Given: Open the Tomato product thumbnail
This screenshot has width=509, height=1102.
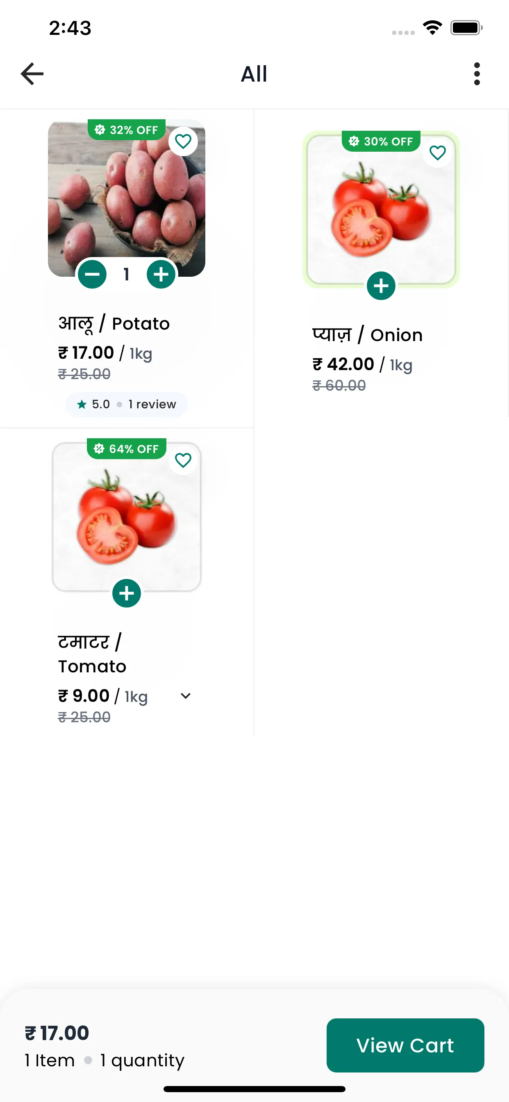Looking at the screenshot, I should coord(126,517).
